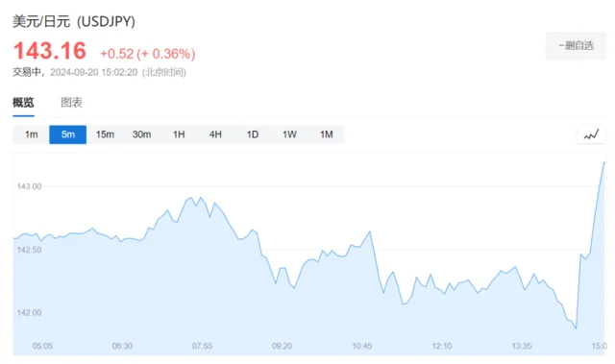Switch chart to 4H interval

pyautogui.click(x=215, y=134)
